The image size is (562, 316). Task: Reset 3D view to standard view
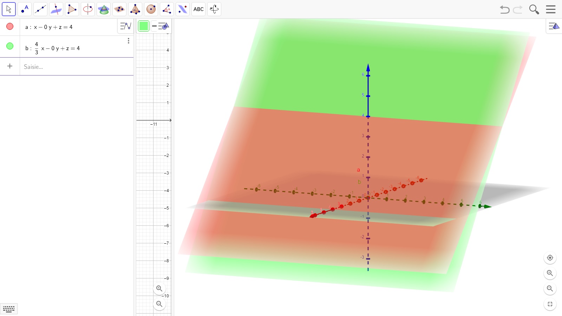(x=550, y=258)
